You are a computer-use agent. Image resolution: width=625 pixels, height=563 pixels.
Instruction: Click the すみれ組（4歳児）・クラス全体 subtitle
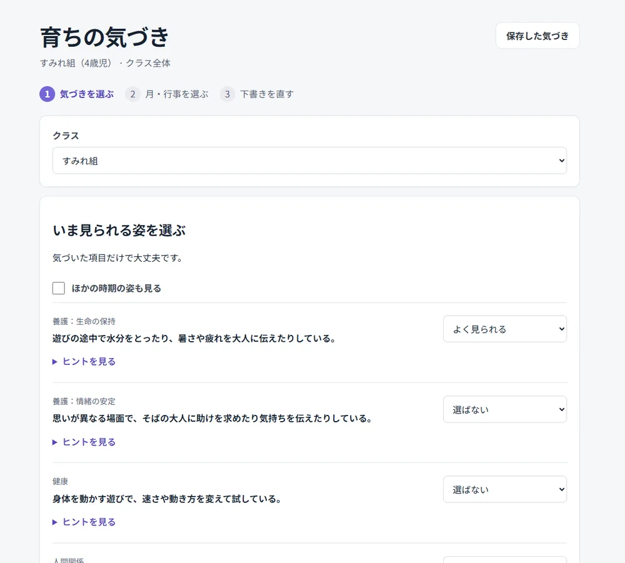[x=105, y=63]
